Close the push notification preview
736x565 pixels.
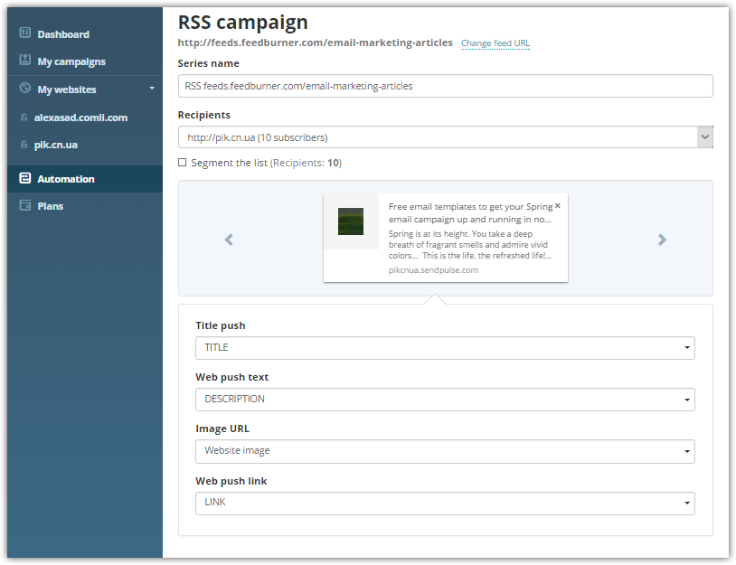[558, 205]
